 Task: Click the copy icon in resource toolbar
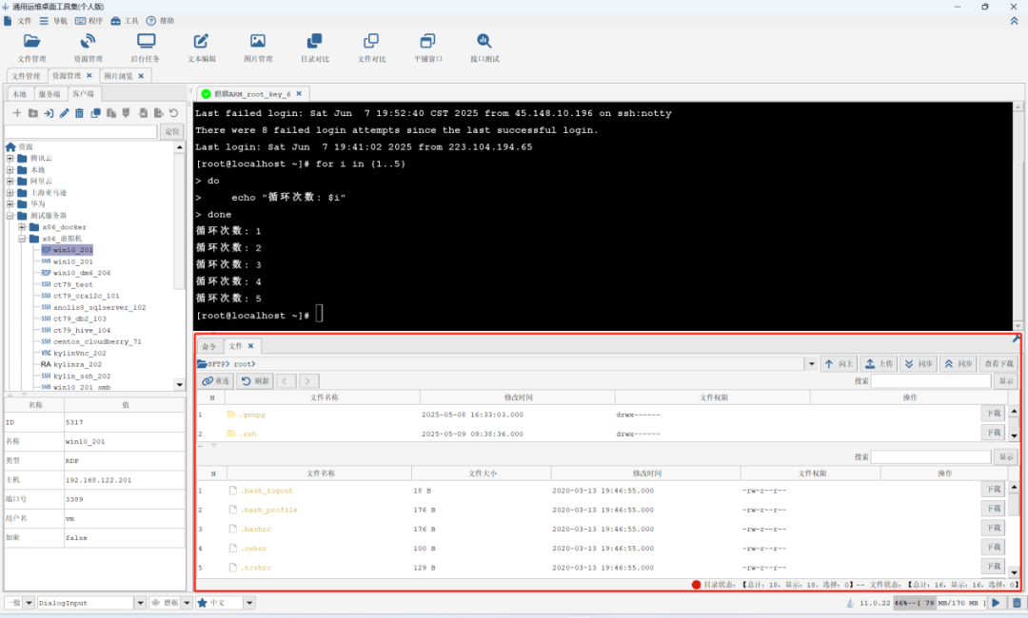[96, 113]
